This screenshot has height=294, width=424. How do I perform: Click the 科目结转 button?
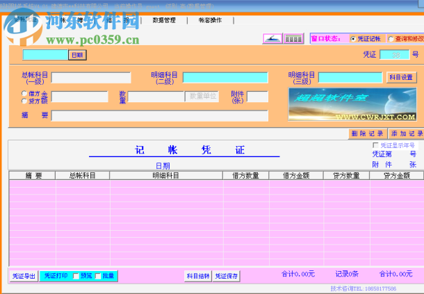point(198,276)
